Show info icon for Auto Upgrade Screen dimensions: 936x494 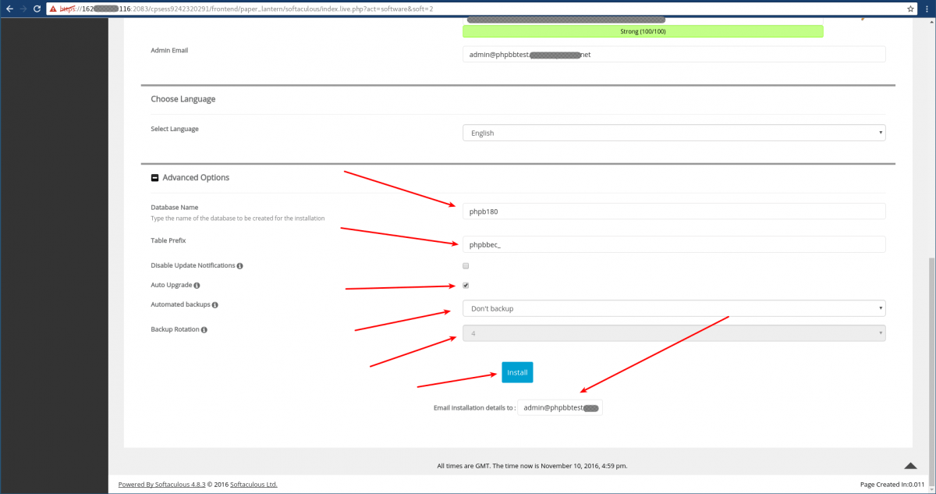(197, 286)
